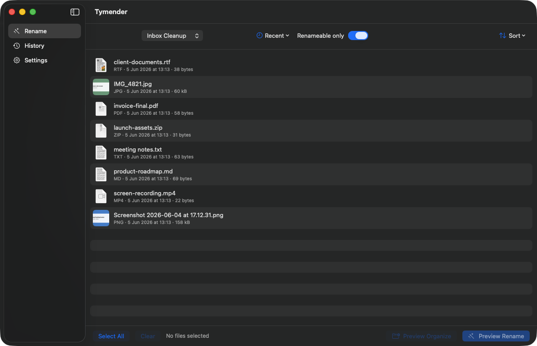Select the launch-assets.zip file name
The width and height of the screenshot is (537, 346).
(138, 128)
